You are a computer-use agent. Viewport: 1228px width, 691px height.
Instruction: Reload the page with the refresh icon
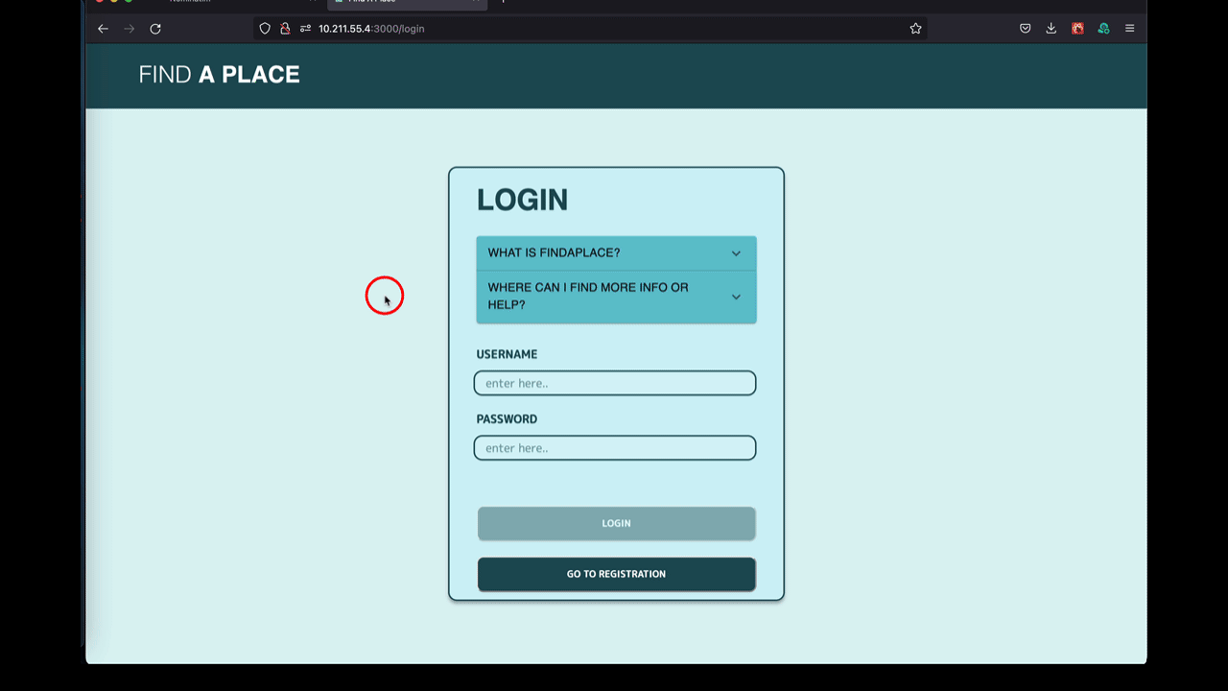tap(155, 29)
